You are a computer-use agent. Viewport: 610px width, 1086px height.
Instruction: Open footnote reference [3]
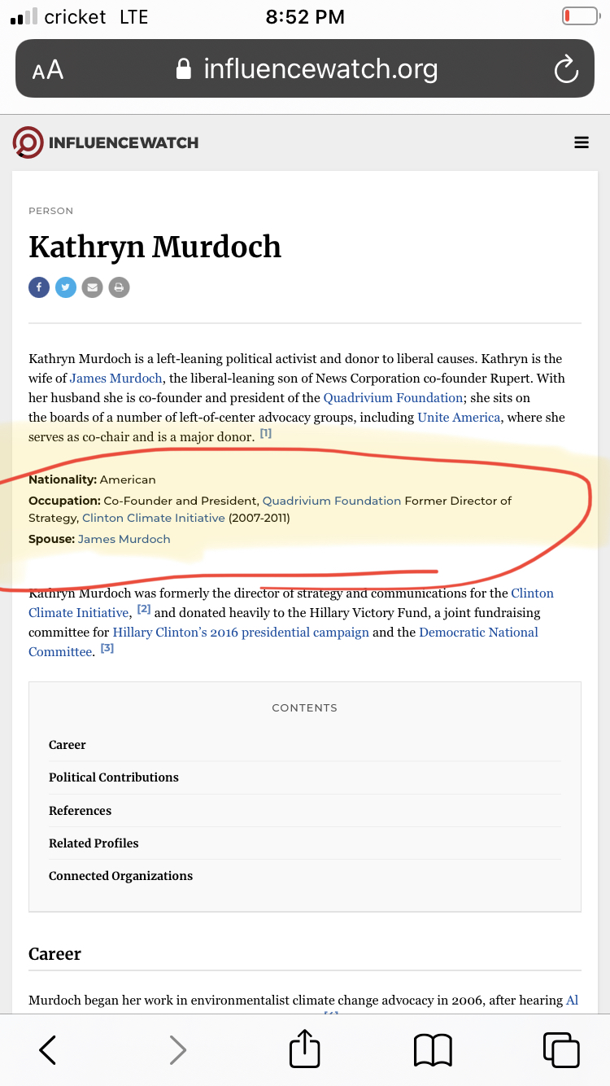click(x=107, y=648)
